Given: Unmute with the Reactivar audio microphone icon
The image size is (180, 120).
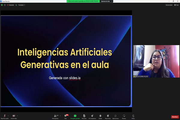Looking at the screenshot, I should point(4,116).
